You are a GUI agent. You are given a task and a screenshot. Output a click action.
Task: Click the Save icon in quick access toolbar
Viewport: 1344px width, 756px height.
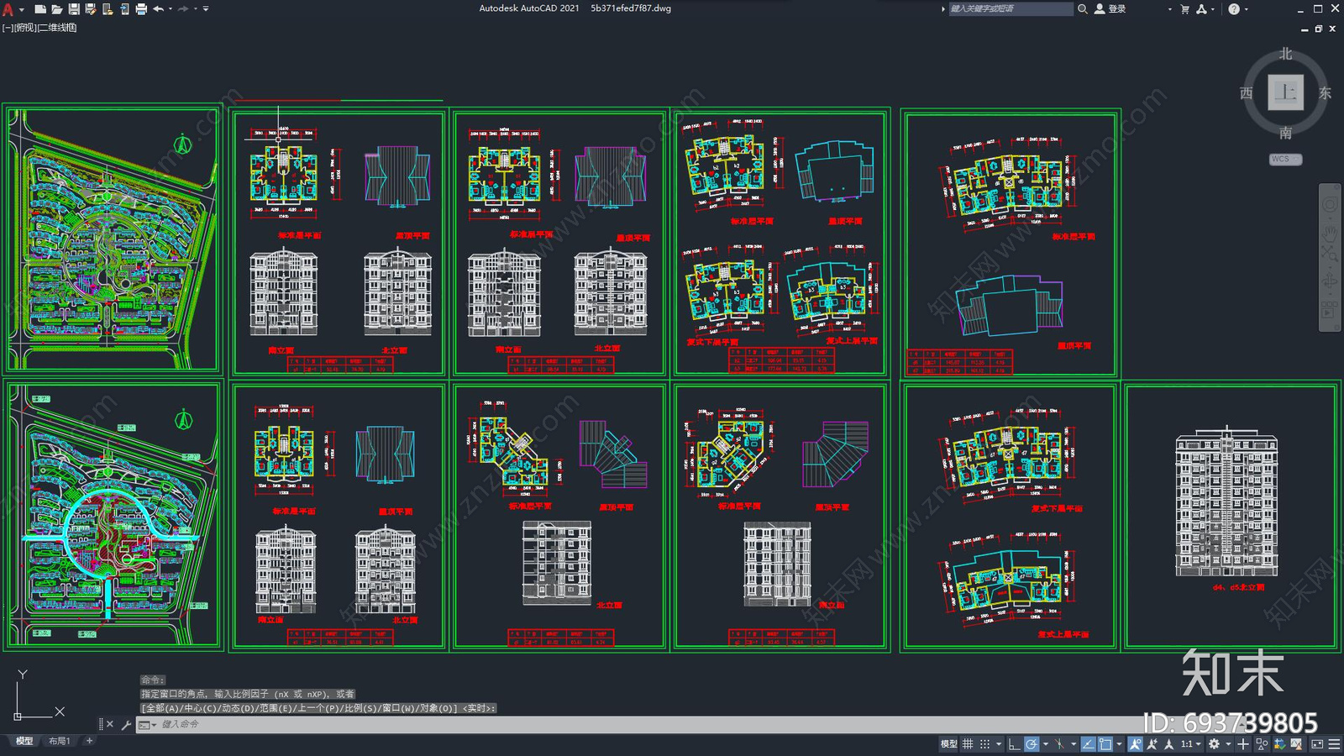[x=74, y=9]
